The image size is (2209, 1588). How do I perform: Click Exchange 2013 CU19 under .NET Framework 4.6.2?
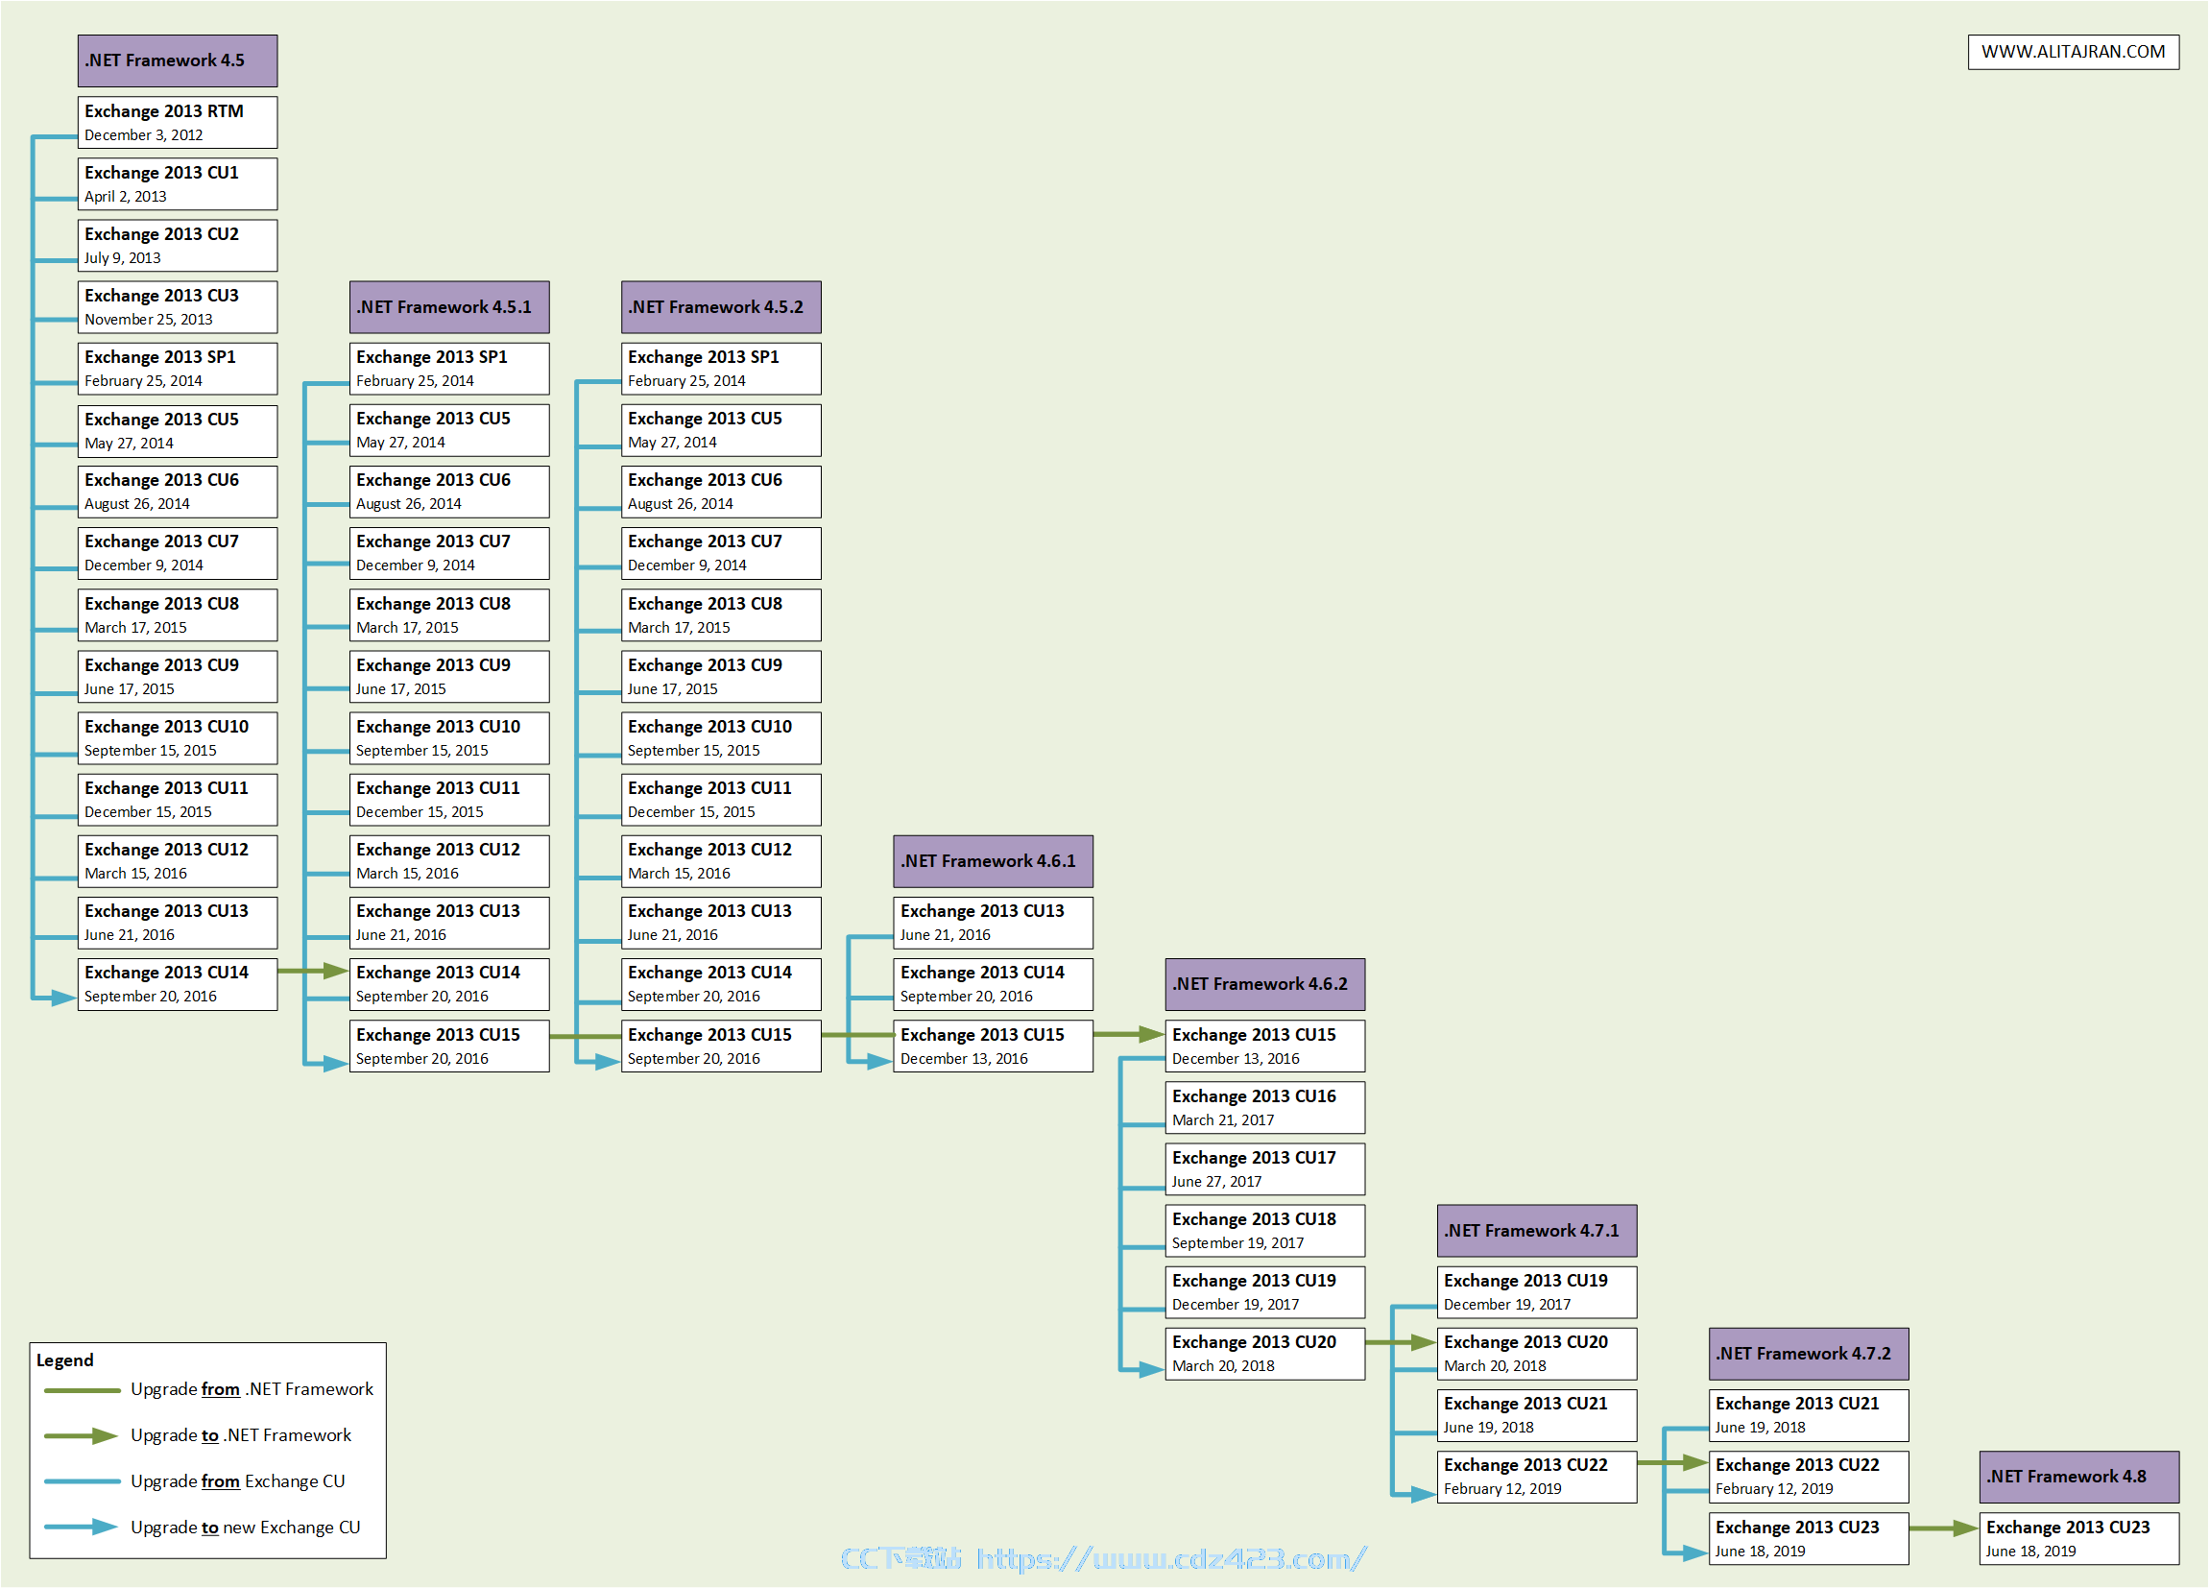1264,1292
